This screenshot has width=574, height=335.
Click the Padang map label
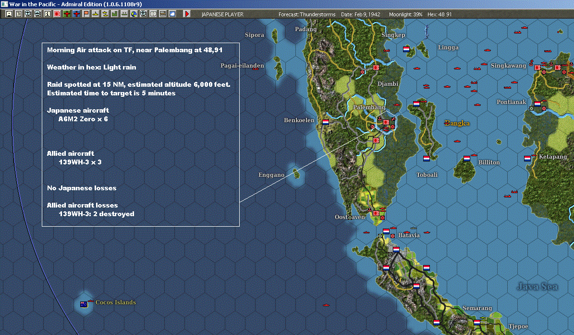point(305,29)
